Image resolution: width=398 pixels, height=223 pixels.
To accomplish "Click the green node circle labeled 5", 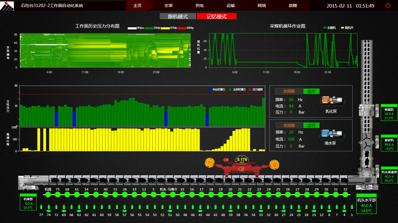I will [154, 195].
